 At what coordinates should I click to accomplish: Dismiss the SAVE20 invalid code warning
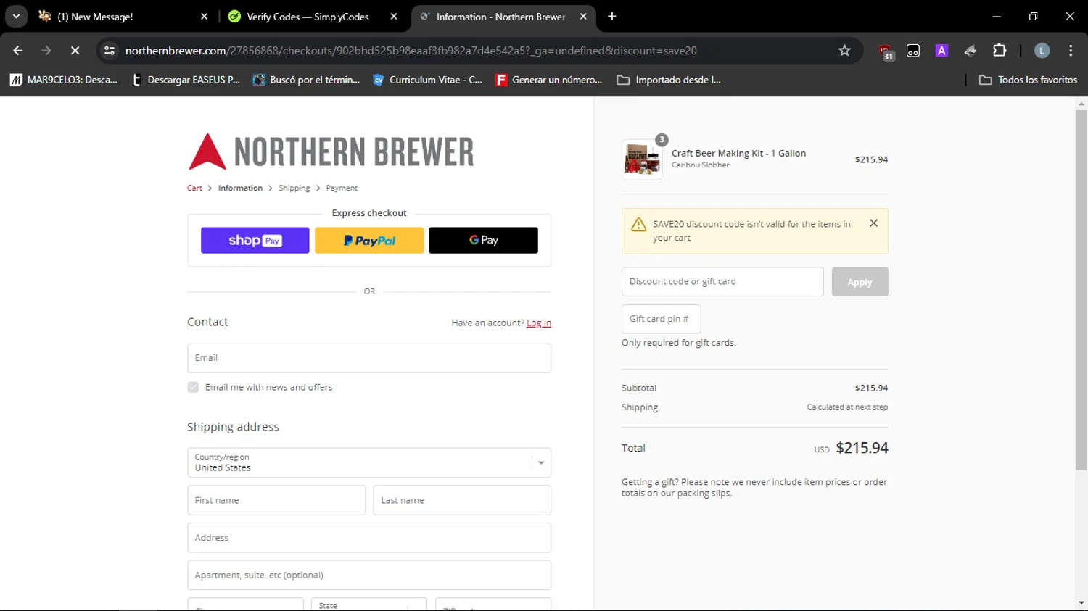pos(874,223)
